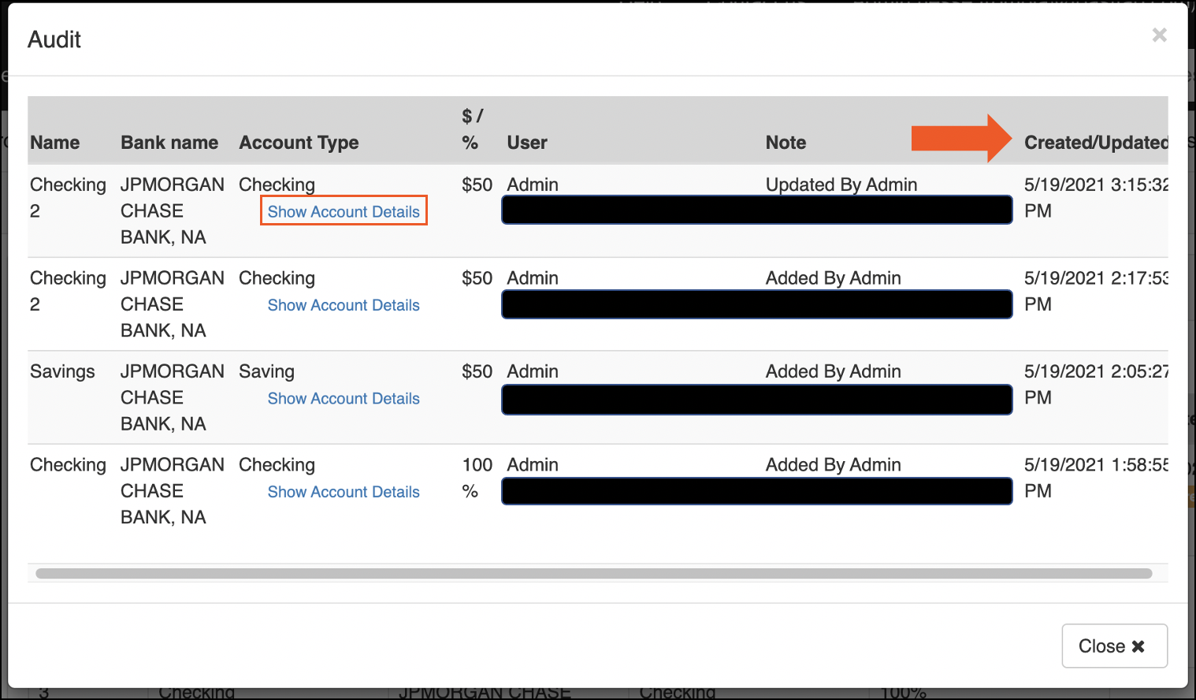Select the Admin user cell in the Savings row
The image size is (1196, 700).
click(533, 371)
